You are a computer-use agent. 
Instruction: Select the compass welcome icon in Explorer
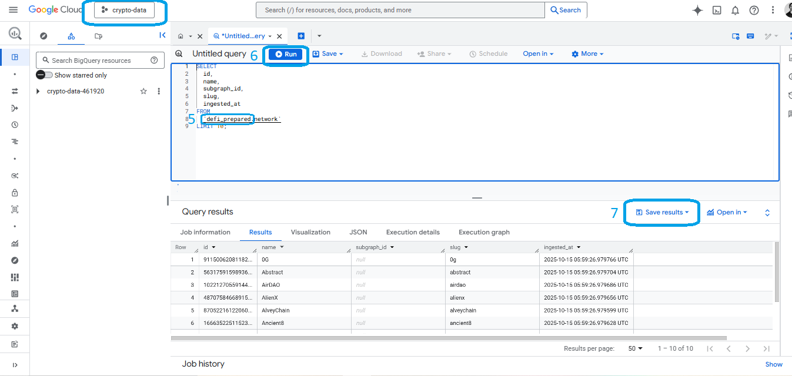43,36
